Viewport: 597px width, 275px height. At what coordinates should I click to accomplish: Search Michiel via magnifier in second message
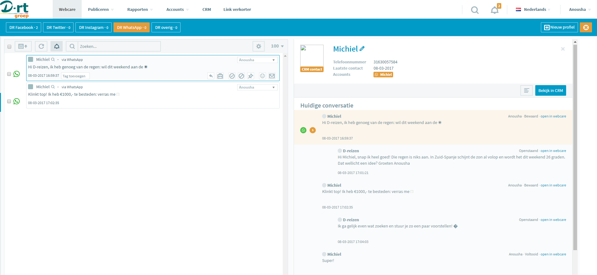point(53,87)
